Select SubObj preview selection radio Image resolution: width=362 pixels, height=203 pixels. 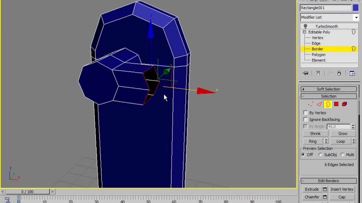click(320, 155)
